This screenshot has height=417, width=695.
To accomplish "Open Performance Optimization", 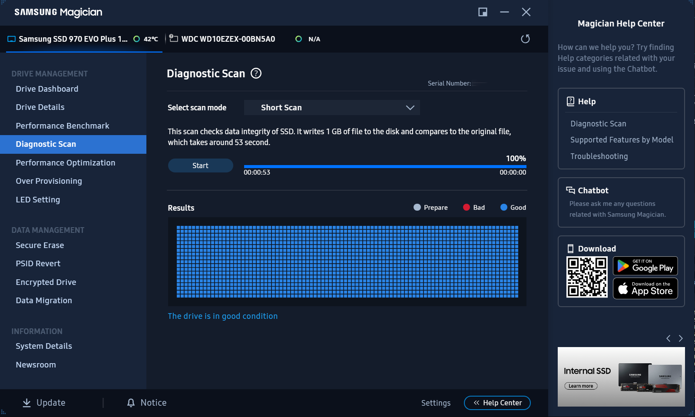I will tap(66, 163).
